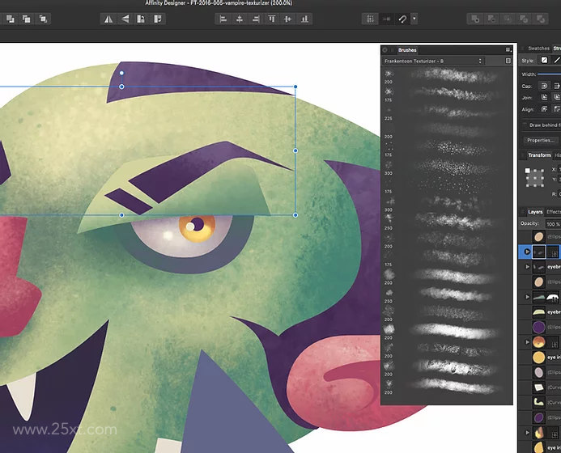Click the top-right selection handle on canvas

point(295,87)
